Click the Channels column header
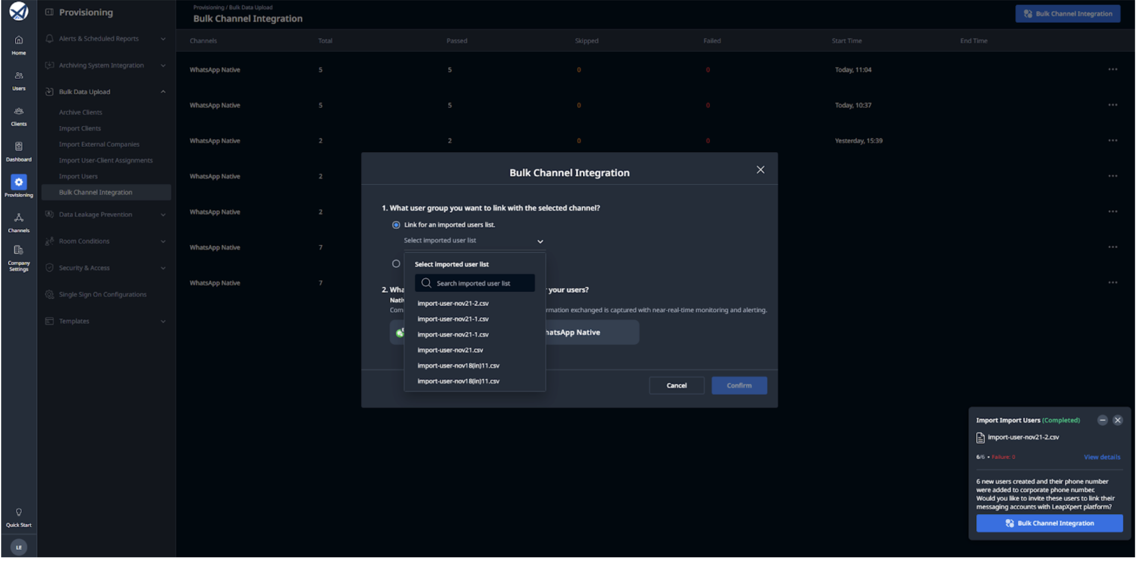This screenshot has width=1136, height=561. (203, 41)
